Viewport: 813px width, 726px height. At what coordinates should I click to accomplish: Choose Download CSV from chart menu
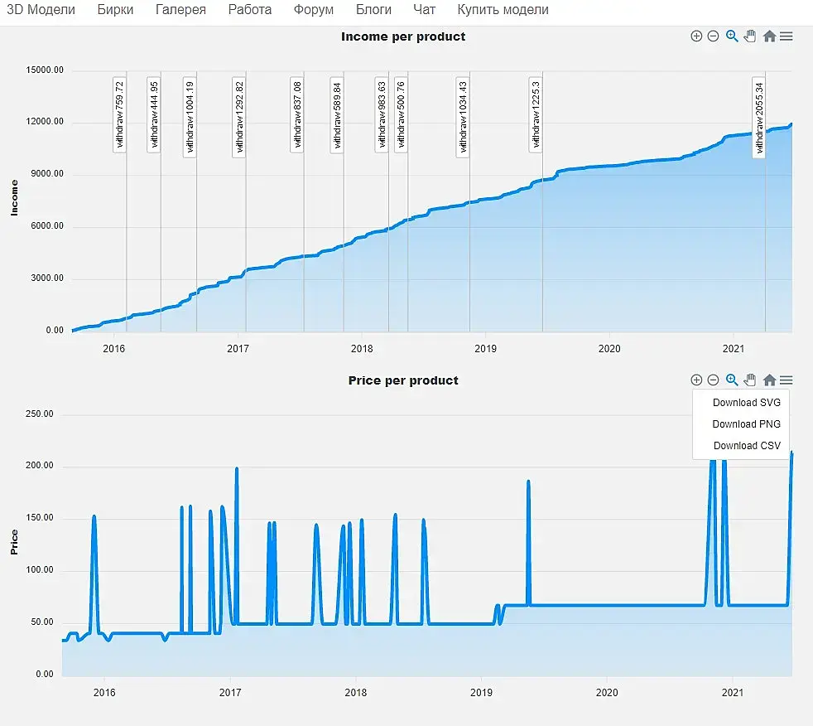[x=747, y=446]
